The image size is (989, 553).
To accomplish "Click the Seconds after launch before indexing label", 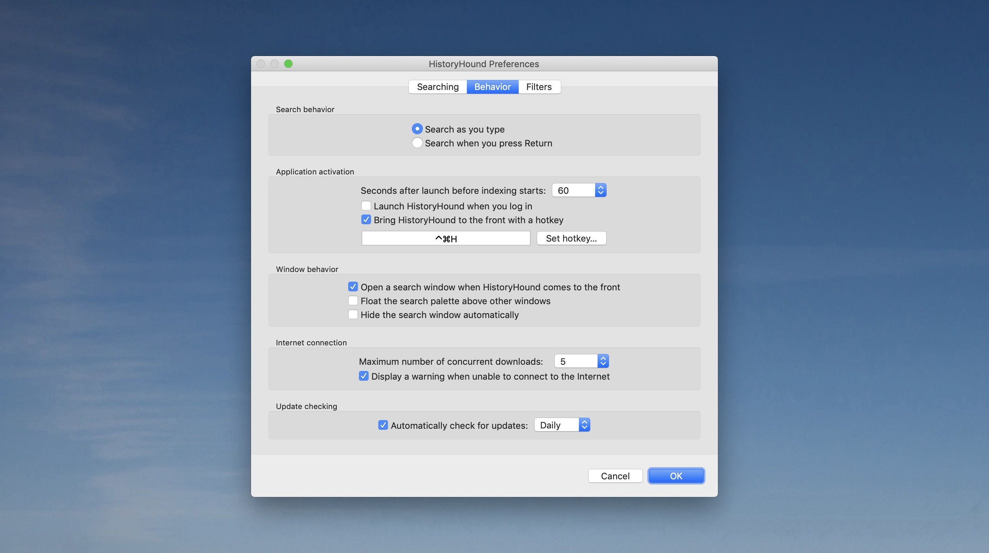I will pyautogui.click(x=453, y=191).
